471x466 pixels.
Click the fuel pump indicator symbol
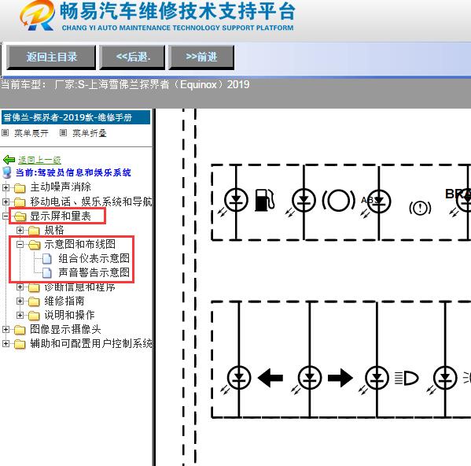coord(265,200)
